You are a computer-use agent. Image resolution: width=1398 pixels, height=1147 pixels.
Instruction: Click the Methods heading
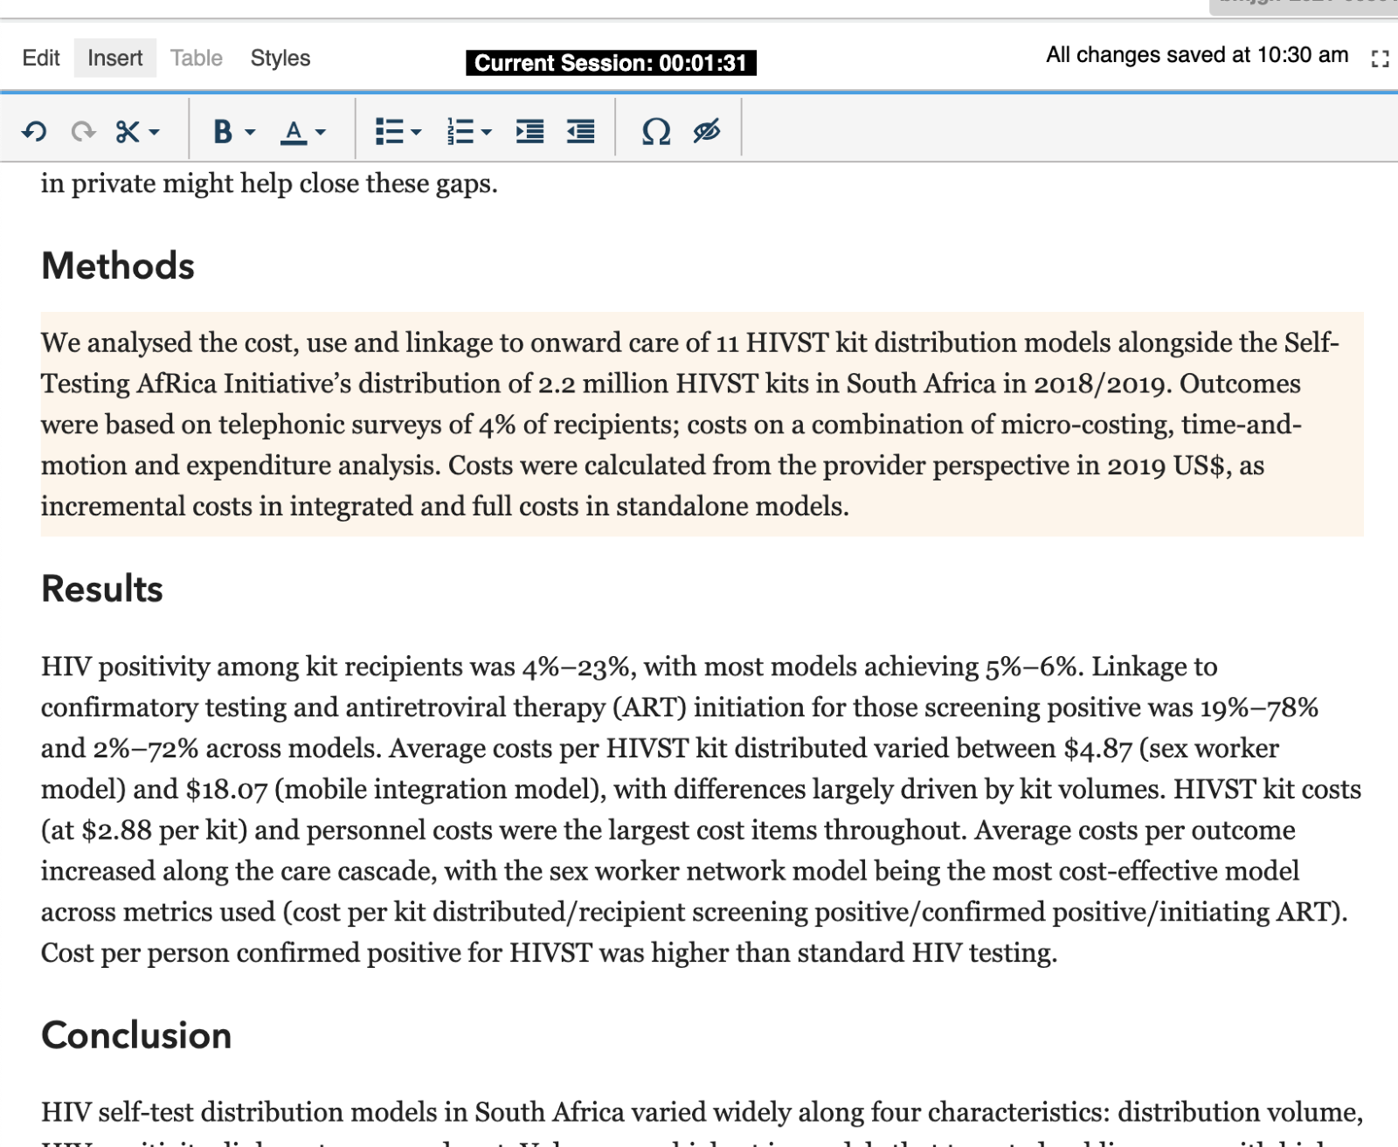coord(118,266)
